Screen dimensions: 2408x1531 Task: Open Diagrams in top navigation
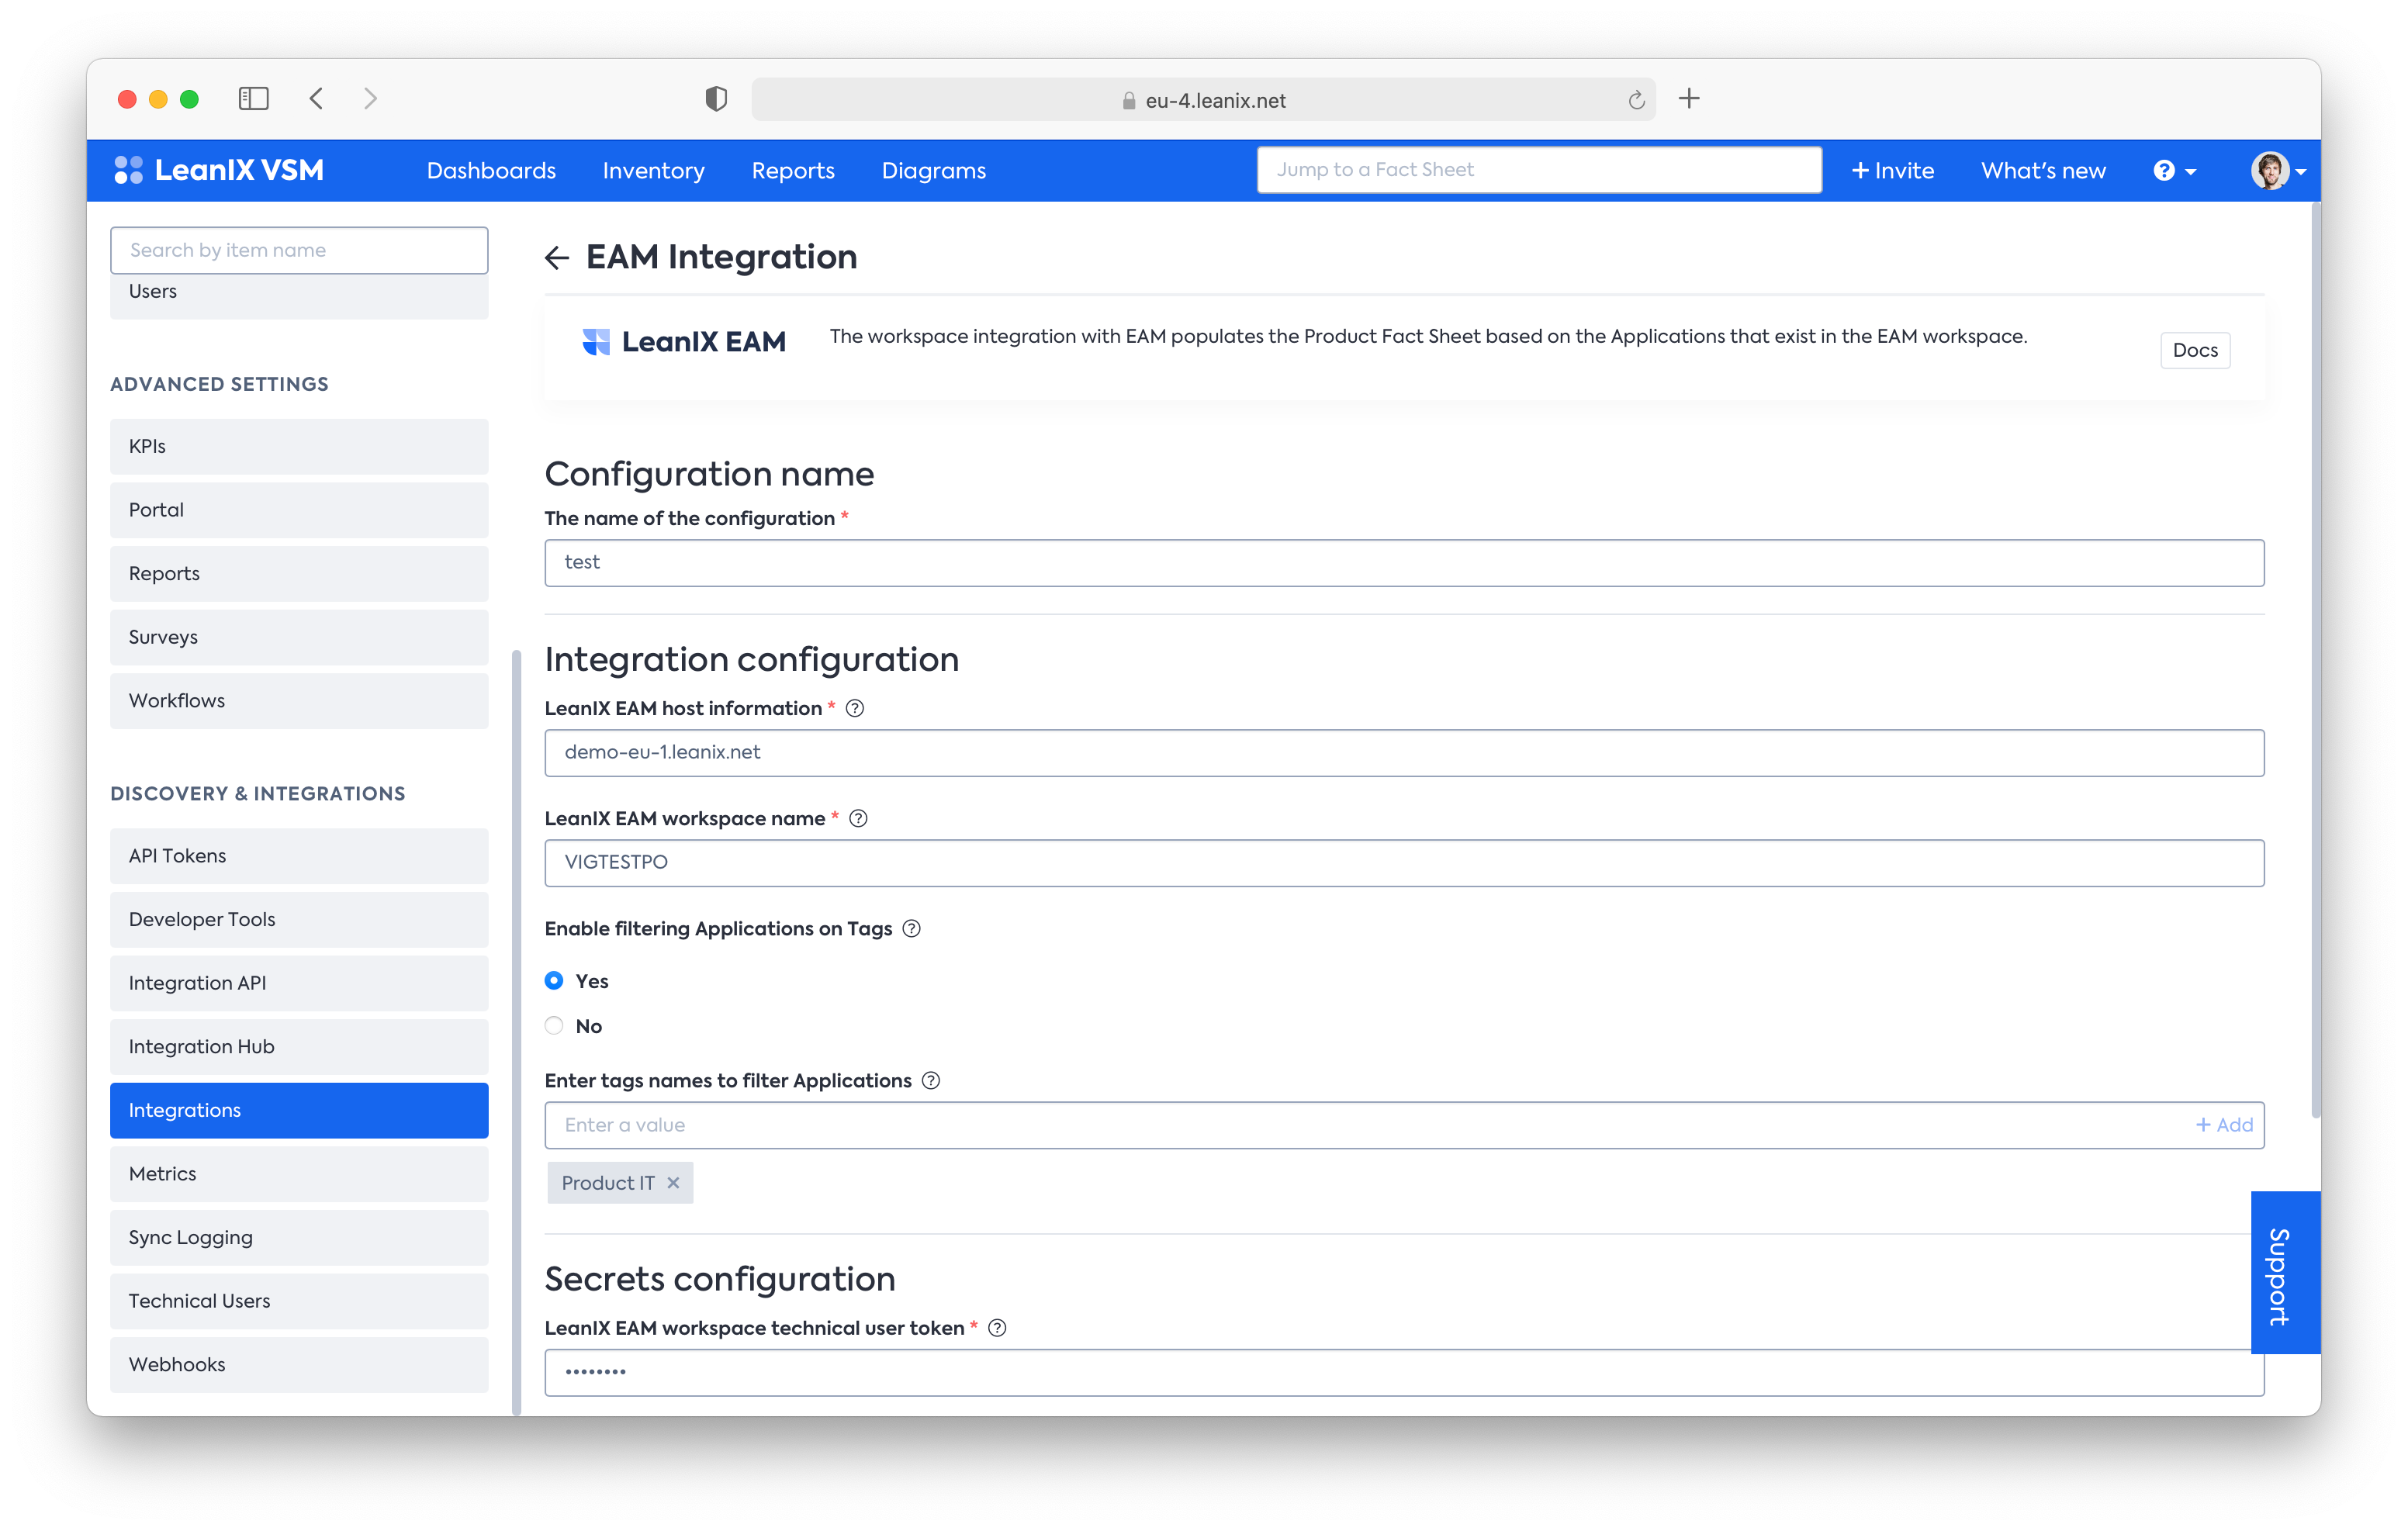pyautogui.click(x=934, y=170)
